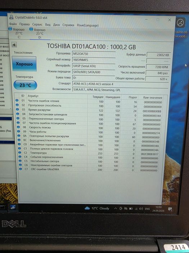The image size is (189, 253).
Task: Click status dot for C4 События переназначения
Action: [x=20, y=156]
